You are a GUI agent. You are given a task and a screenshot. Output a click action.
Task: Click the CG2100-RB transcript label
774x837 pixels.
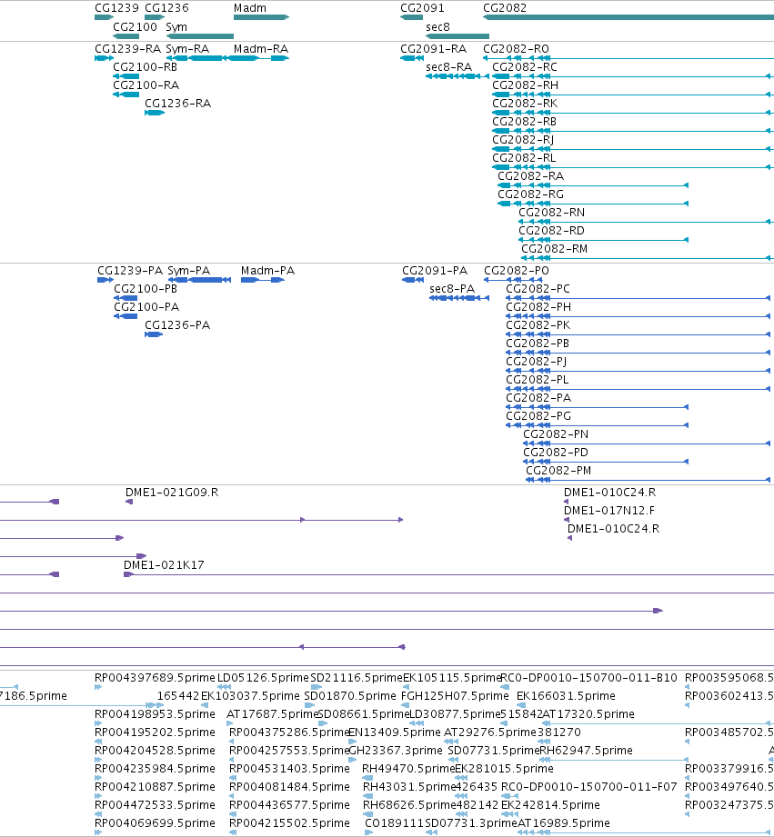click(146, 67)
